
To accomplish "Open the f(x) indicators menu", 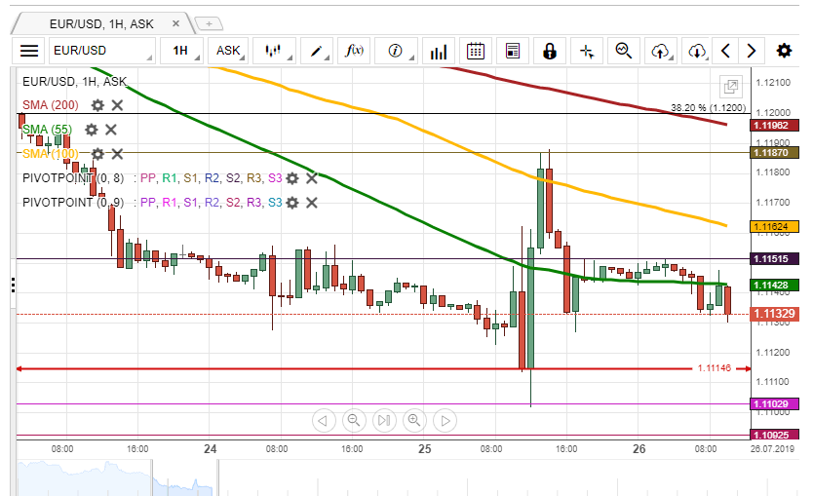I will [x=354, y=51].
